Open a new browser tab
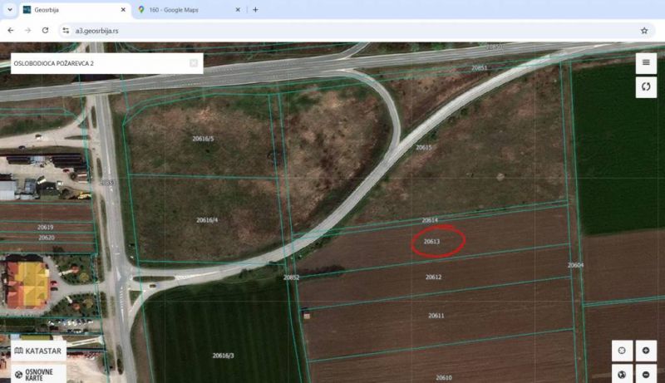Viewport: 665px width, 383px height. 255,9
